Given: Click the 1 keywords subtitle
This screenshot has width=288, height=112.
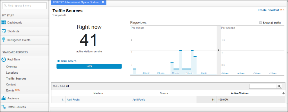Looking at the screenshot, I should (x=59, y=15).
